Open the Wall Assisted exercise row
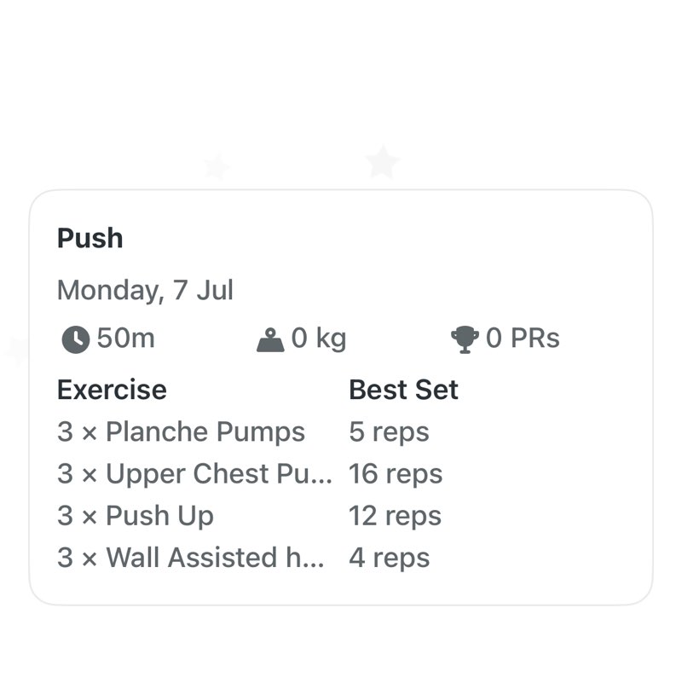Viewport: 682px width, 683px height. (190, 558)
